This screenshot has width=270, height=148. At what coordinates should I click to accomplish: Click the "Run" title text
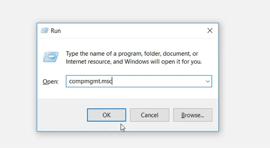(56, 31)
